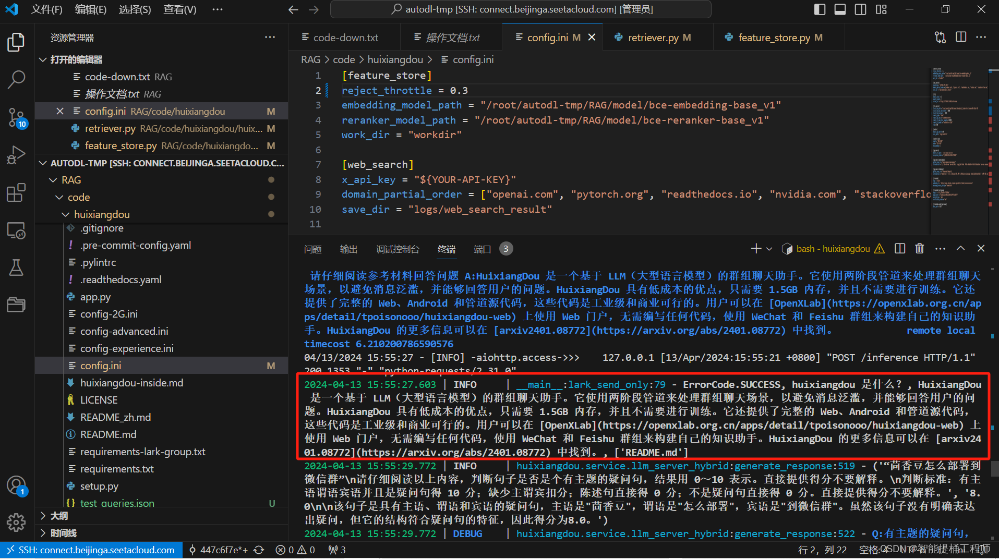The width and height of the screenshot is (999, 559).
Task: Open README_zh.md in the file tree
Action: point(162,417)
